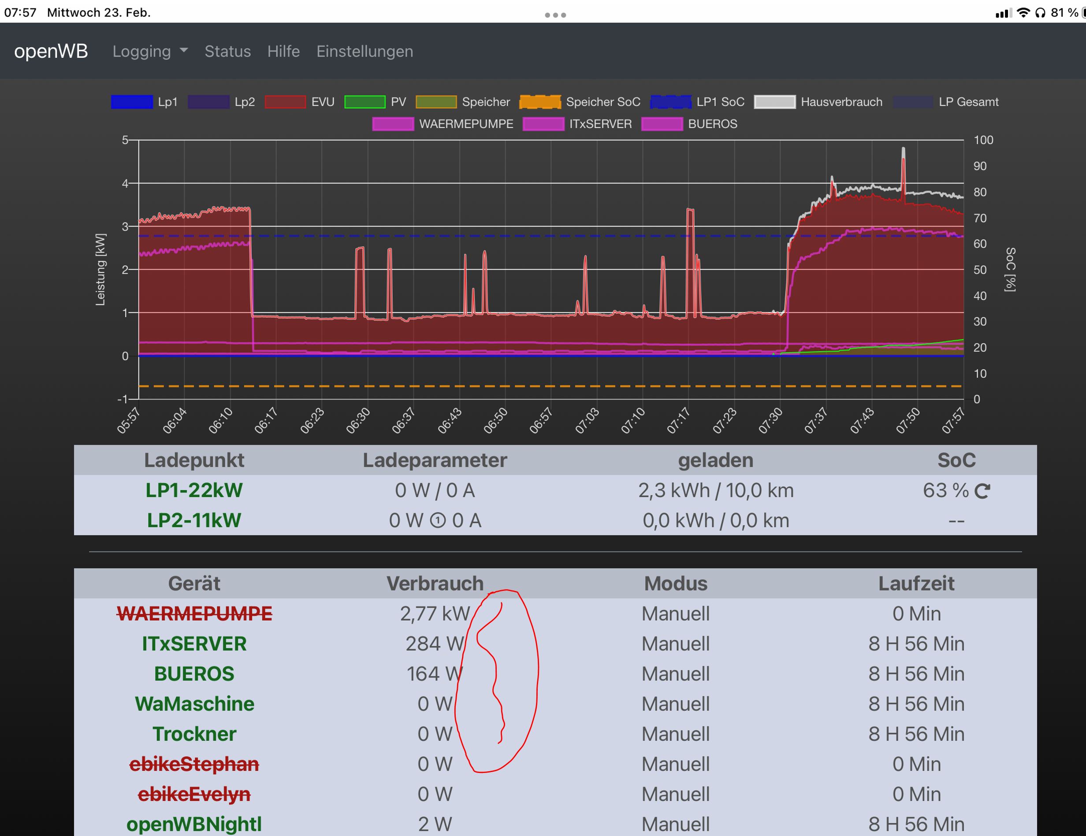The image size is (1086, 836).
Task: Toggle the Lp1 dataset in the chart legend
Action: 132,102
